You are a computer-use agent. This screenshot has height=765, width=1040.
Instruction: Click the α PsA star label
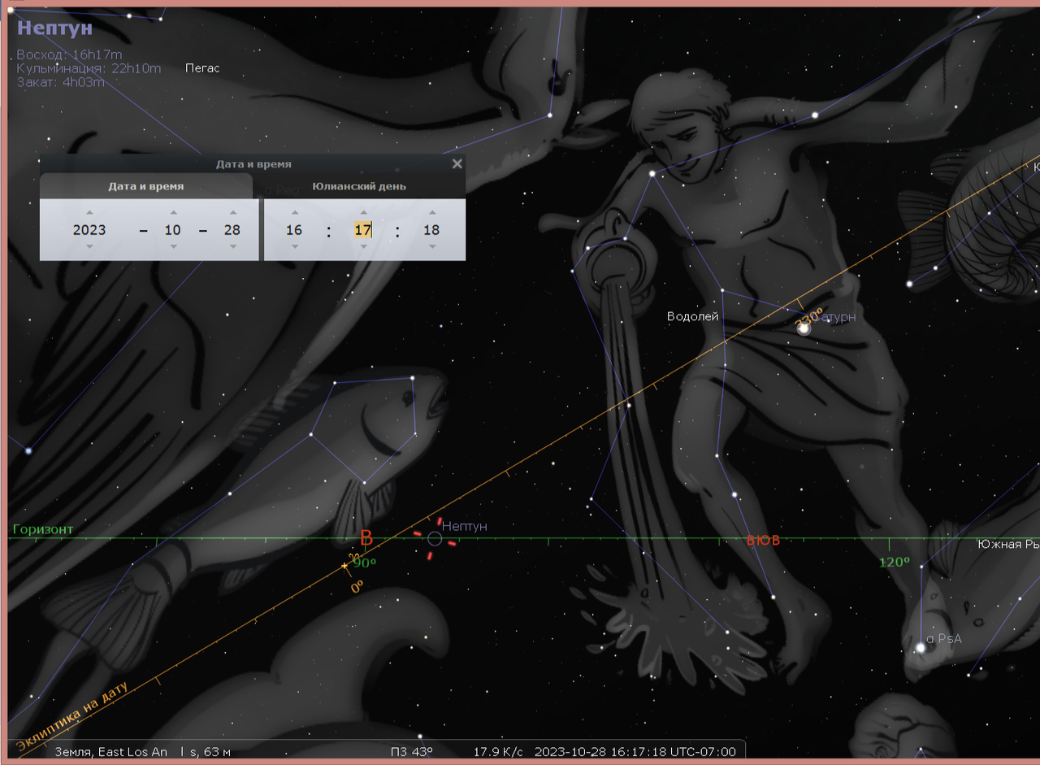[944, 639]
